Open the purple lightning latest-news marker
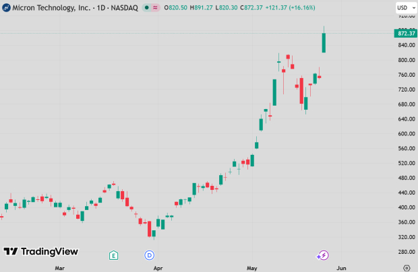 323,255
